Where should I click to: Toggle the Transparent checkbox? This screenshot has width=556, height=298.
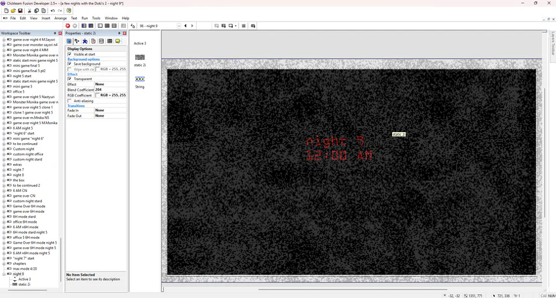tap(69, 78)
